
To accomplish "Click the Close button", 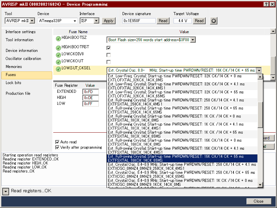I will [259, 201].
